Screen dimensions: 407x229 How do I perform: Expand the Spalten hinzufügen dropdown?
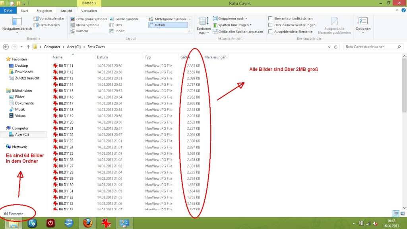[x=232, y=25]
